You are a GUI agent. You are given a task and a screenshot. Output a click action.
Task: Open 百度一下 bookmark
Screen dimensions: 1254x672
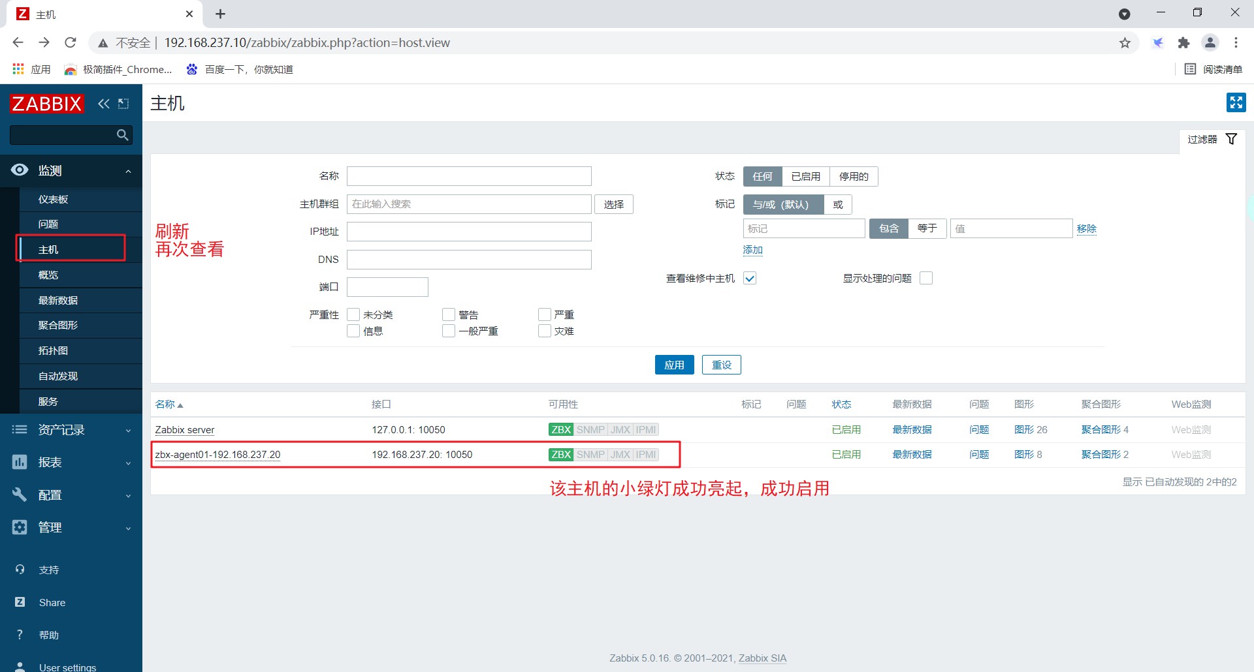pyautogui.click(x=240, y=69)
